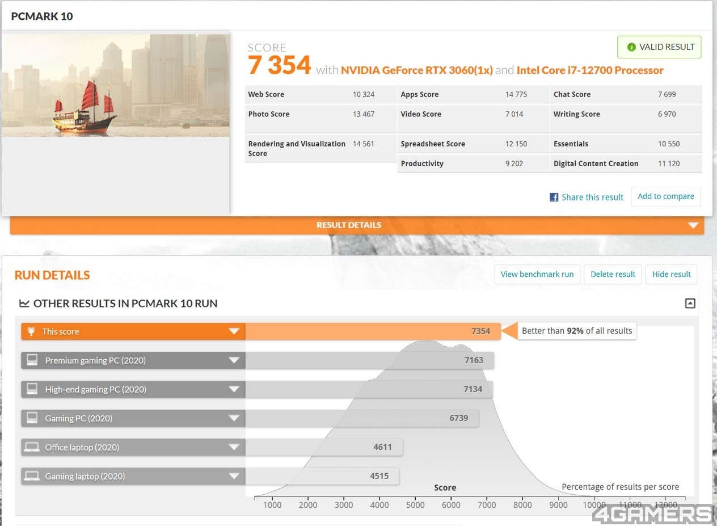717x526 pixels.
Task: Click the Video Score value 7 014
Action: 514,114
